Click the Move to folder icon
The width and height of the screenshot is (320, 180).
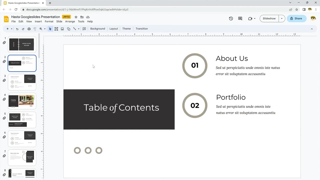coord(82,17)
